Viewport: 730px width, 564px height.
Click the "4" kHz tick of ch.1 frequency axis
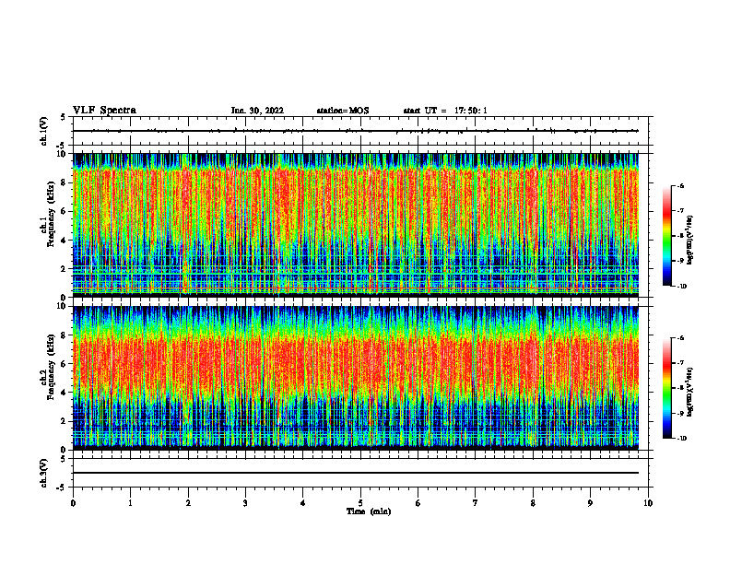coord(65,241)
